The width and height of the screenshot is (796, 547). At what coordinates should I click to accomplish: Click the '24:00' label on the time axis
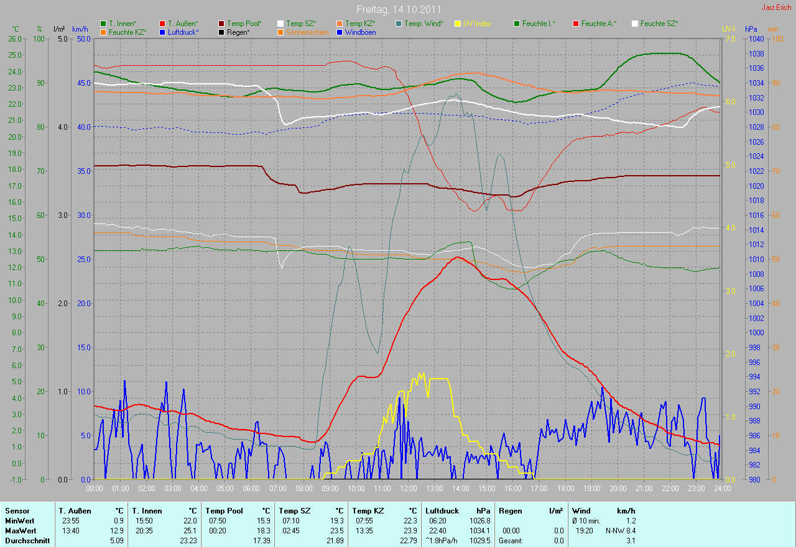point(722,489)
